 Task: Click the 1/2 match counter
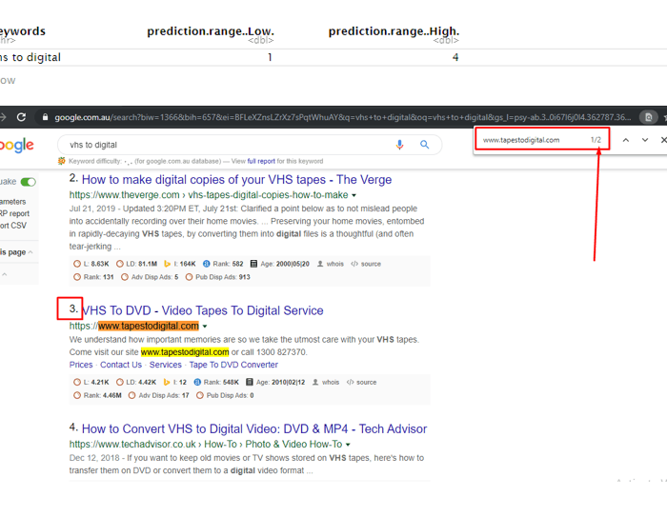point(596,140)
